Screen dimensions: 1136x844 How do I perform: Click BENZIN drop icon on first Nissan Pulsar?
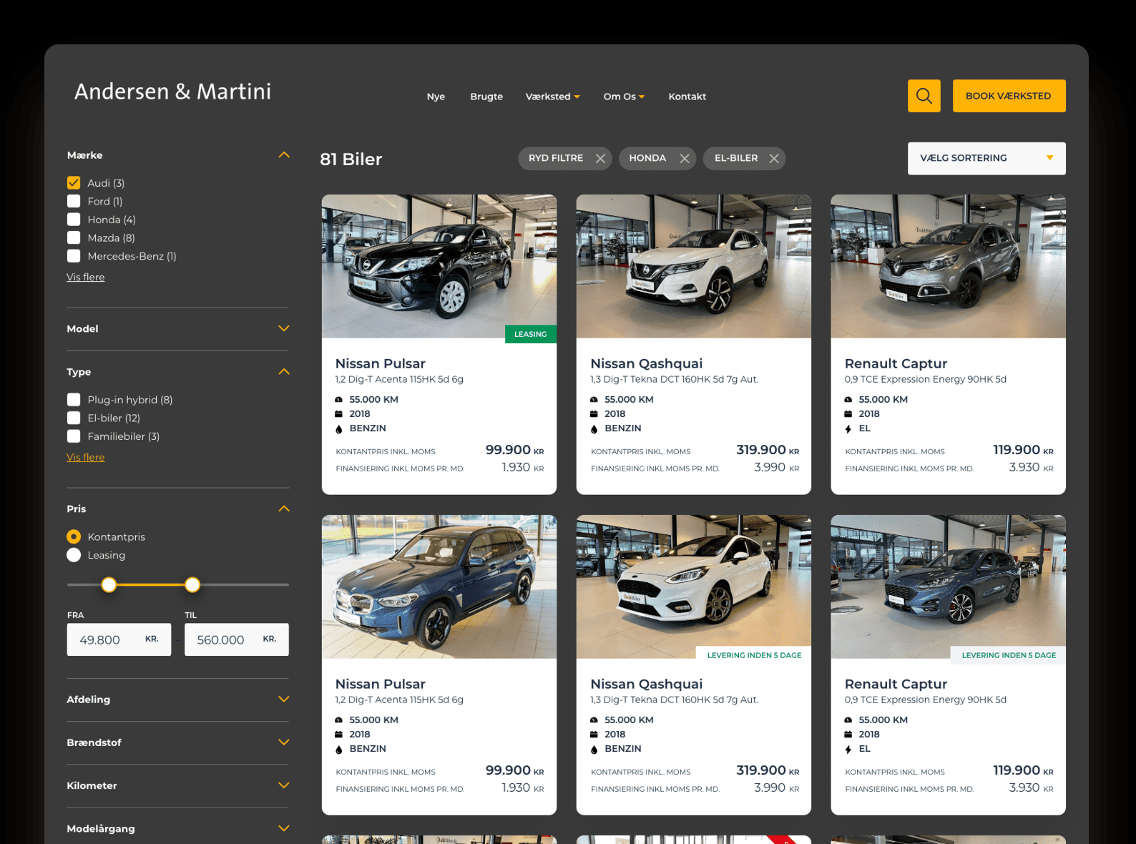click(339, 429)
